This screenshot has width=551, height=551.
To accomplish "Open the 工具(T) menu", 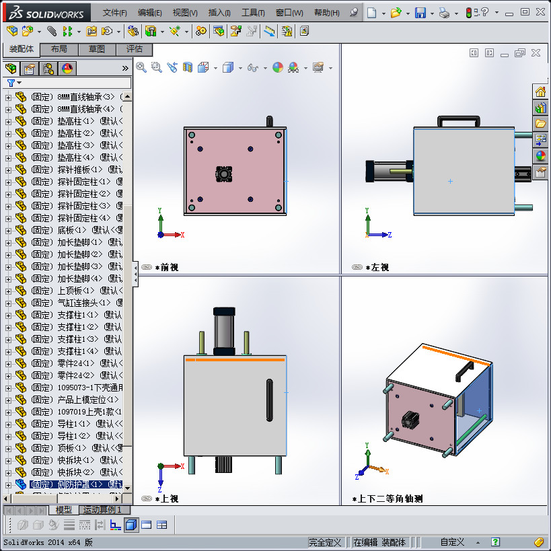I will tap(253, 13).
